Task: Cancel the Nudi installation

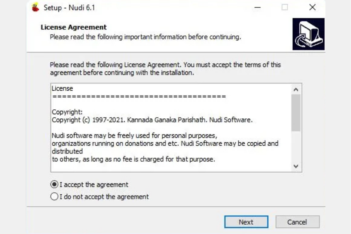Action: (297, 222)
